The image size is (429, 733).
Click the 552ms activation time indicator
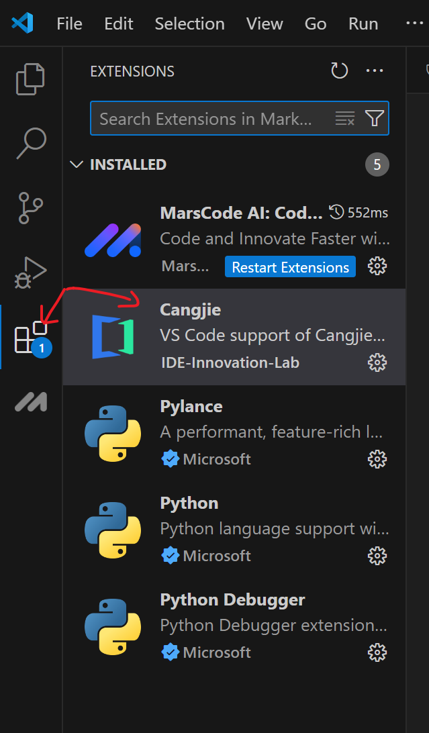359,213
